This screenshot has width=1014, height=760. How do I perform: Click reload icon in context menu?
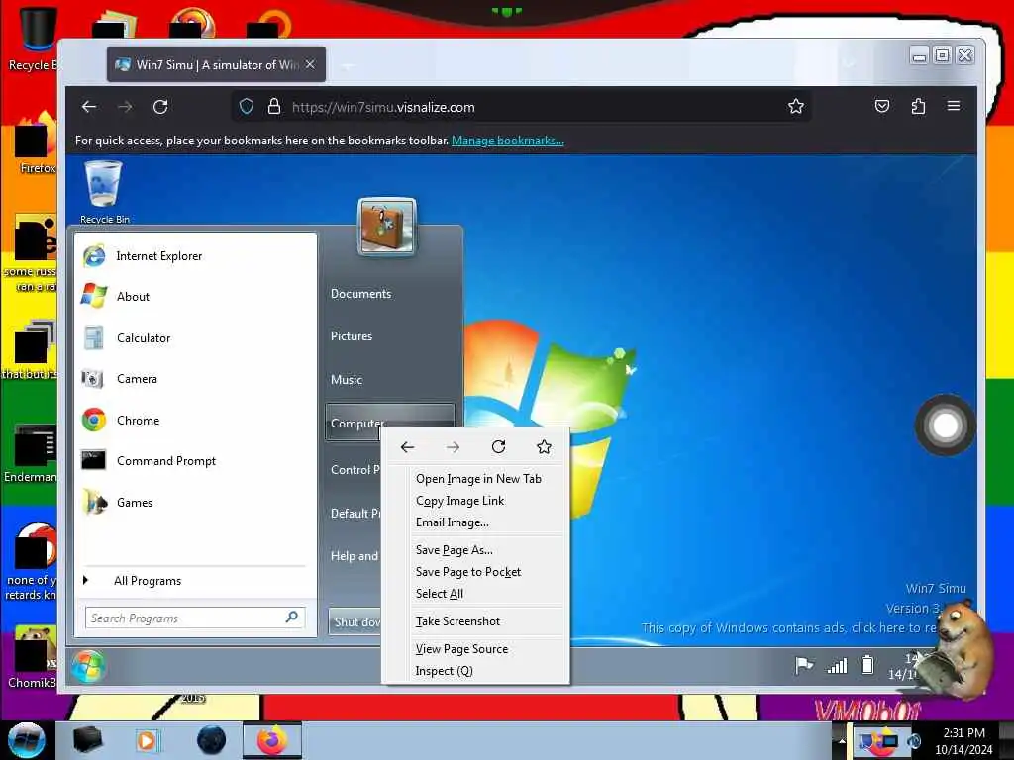[x=499, y=447]
